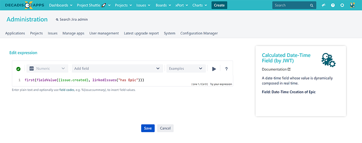362x143 pixels.
Task: Switch to the System tab
Action: 169,33
